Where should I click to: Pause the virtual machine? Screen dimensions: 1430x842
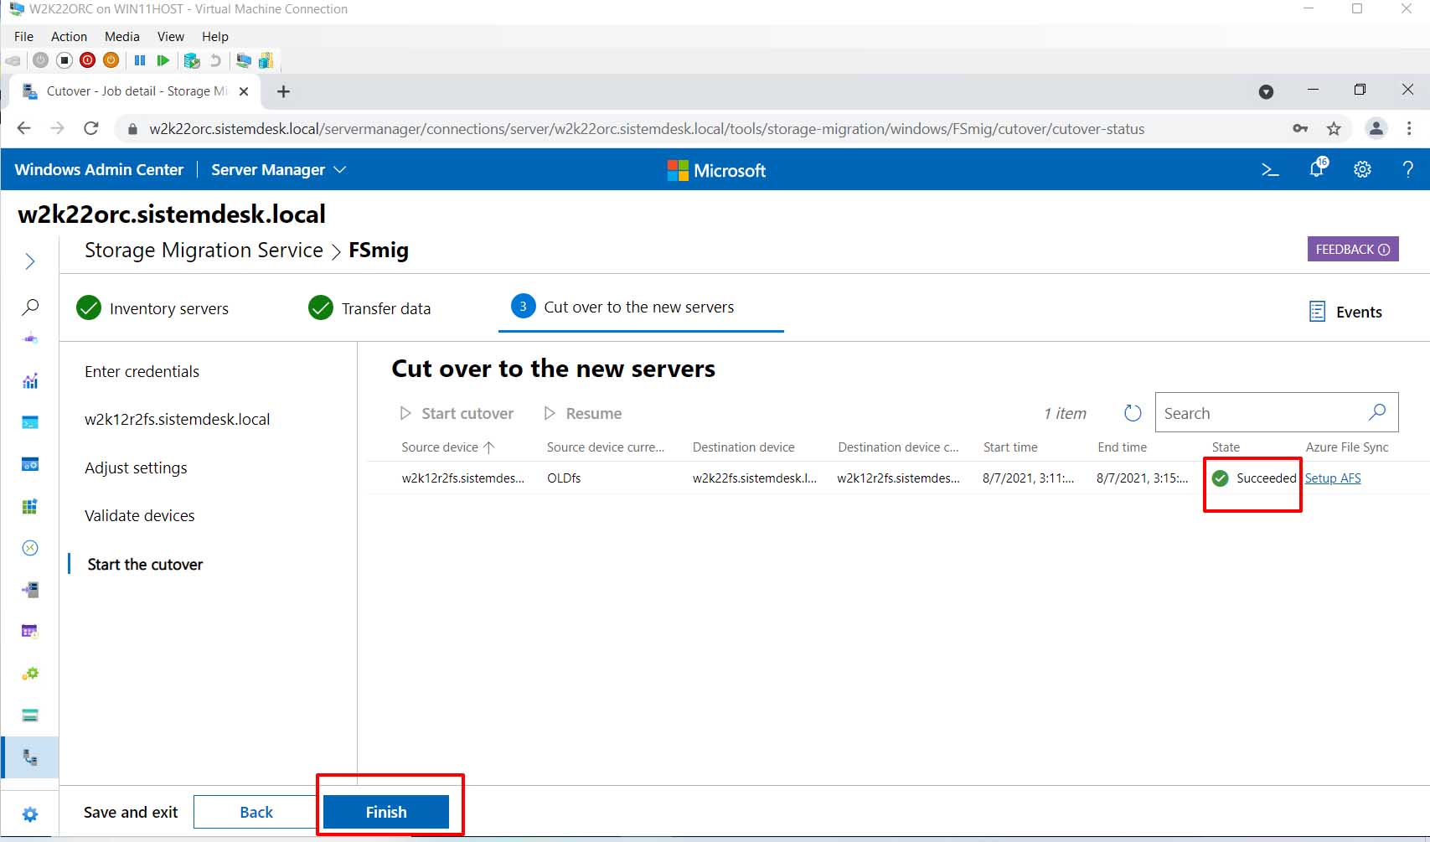tap(140, 60)
